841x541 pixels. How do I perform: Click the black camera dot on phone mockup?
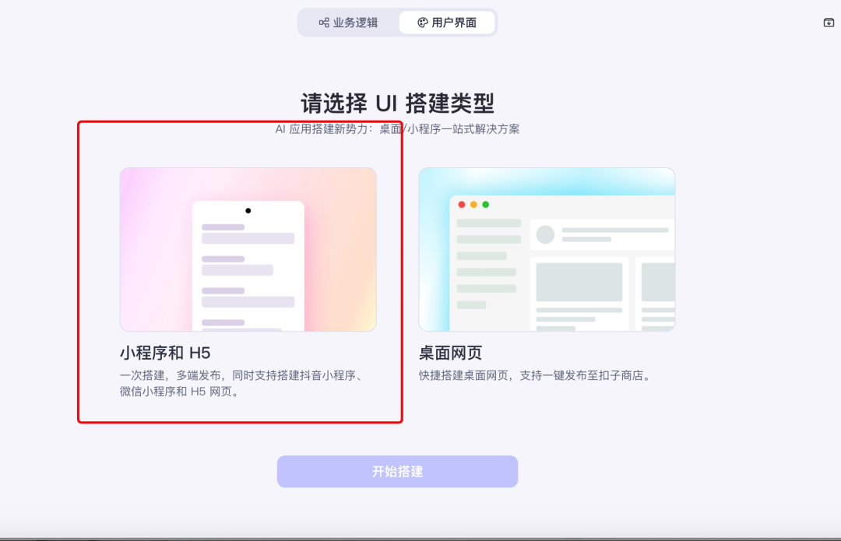[x=248, y=211]
